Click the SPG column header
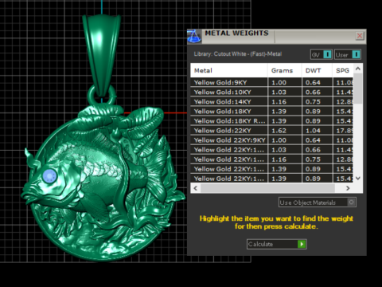Image resolution: width=382 pixels, height=287 pixels. tap(343, 70)
